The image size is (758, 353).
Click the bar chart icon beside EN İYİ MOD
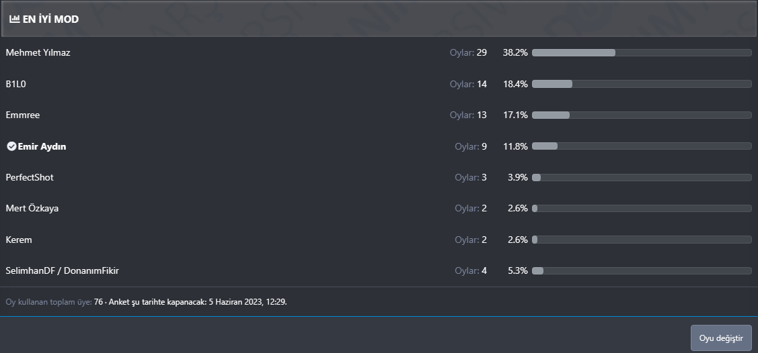[x=14, y=19]
